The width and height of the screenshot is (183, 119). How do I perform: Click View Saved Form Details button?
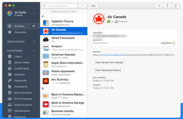(109, 62)
